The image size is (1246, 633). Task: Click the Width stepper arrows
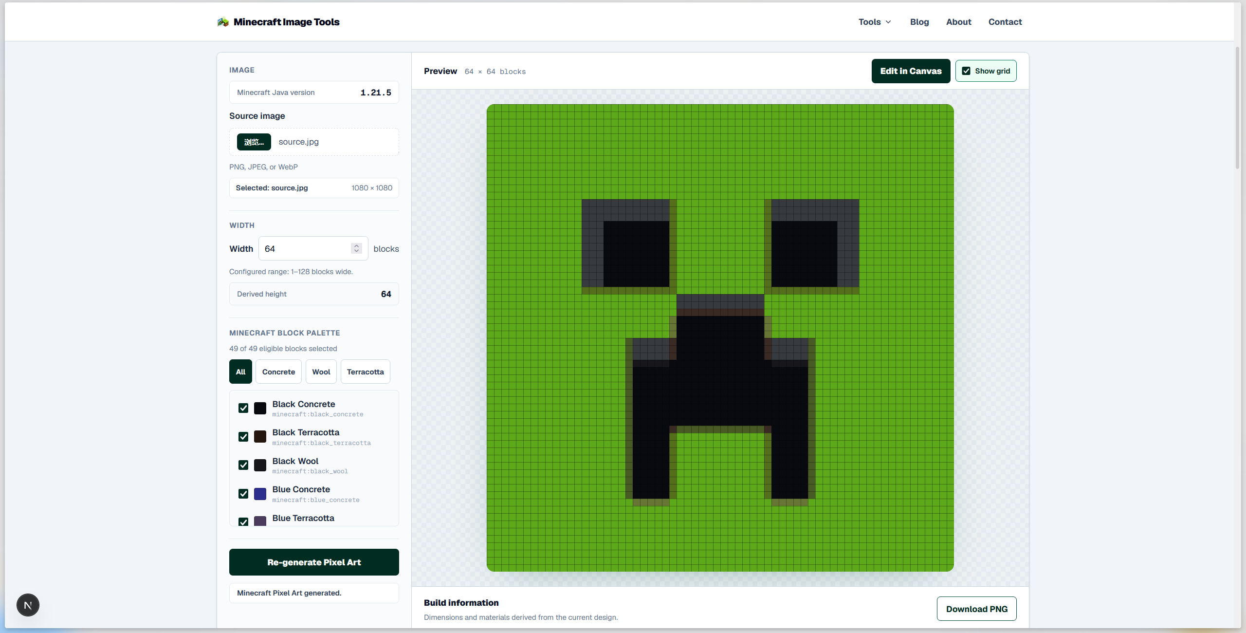pyautogui.click(x=356, y=248)
